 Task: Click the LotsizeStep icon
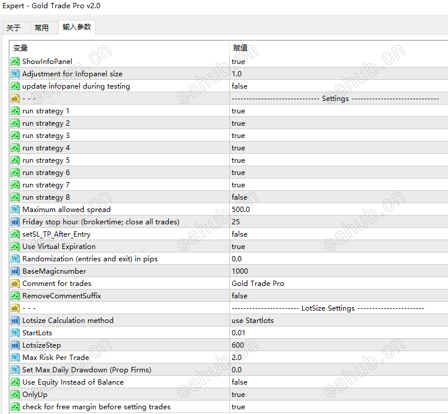15,345
